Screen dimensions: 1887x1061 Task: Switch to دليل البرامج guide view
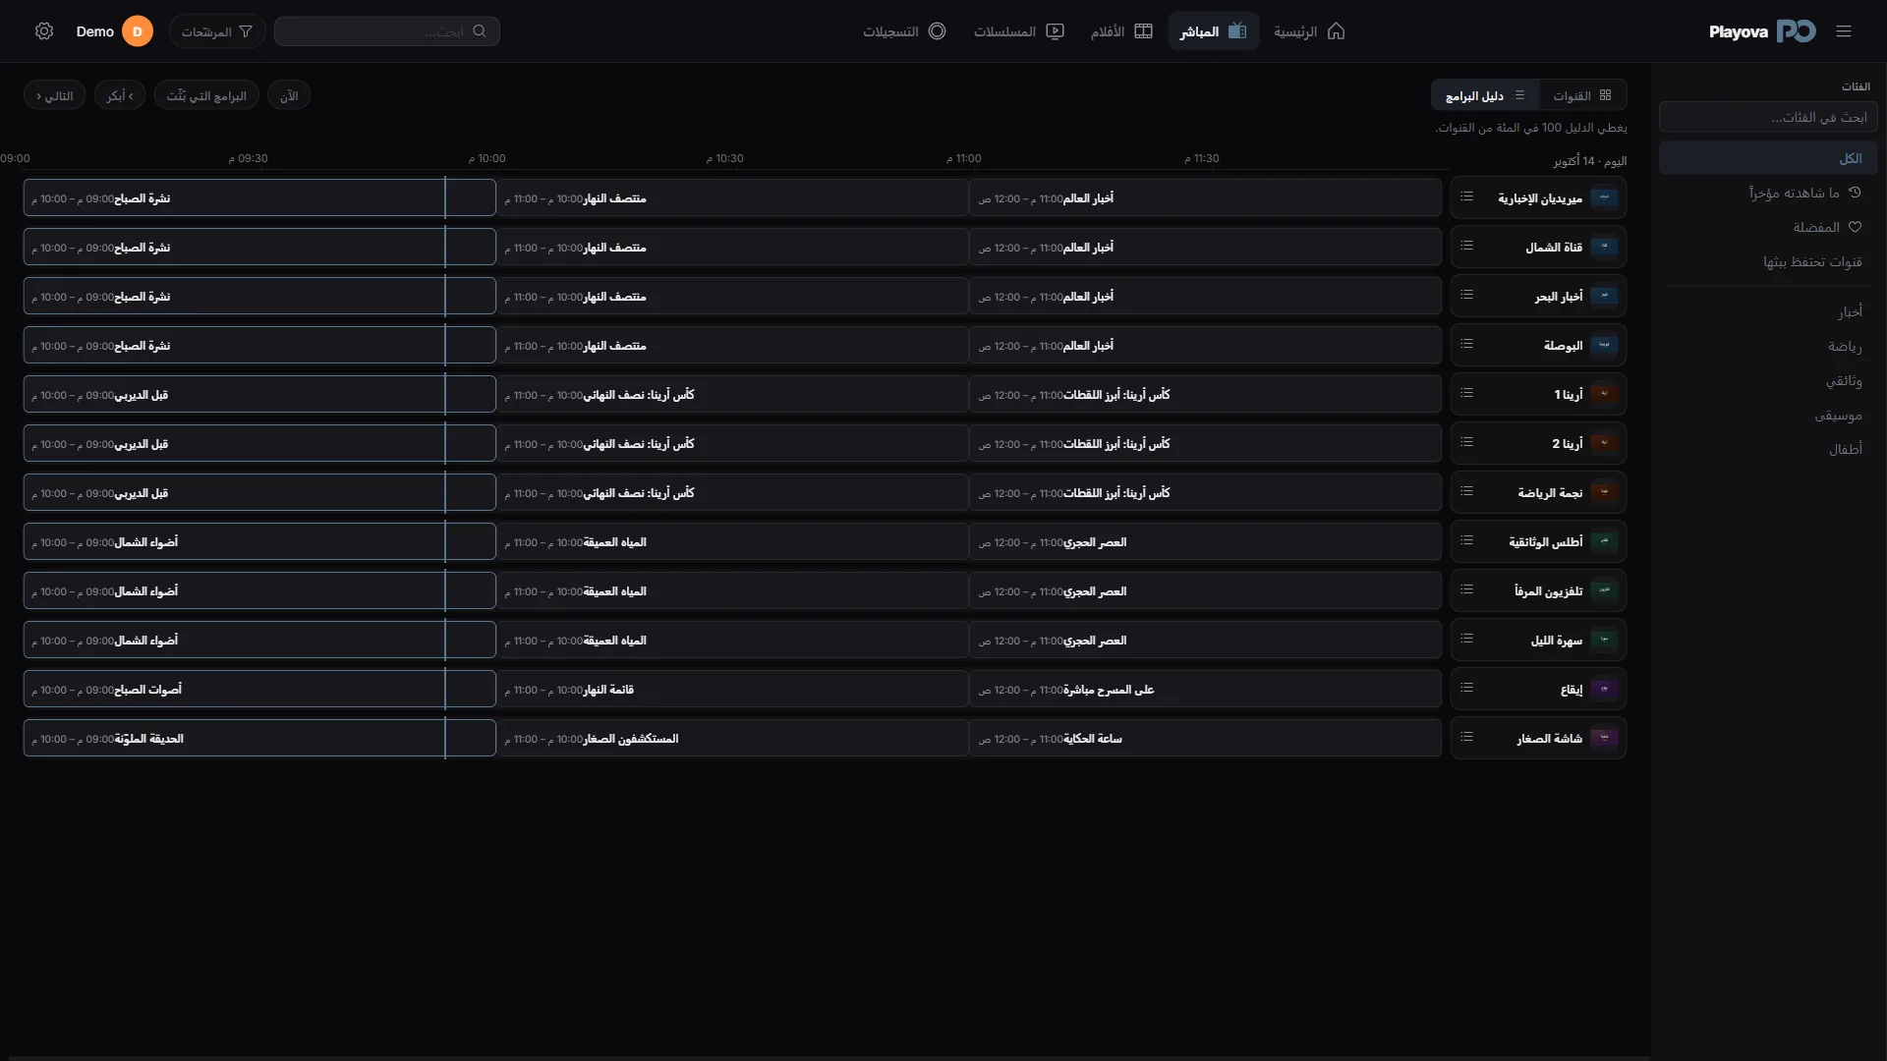pyautogui.click(x=1485, y=95)
